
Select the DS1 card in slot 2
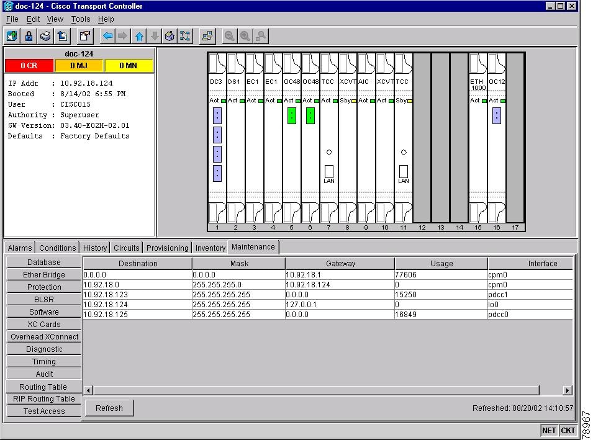point(235,138)
